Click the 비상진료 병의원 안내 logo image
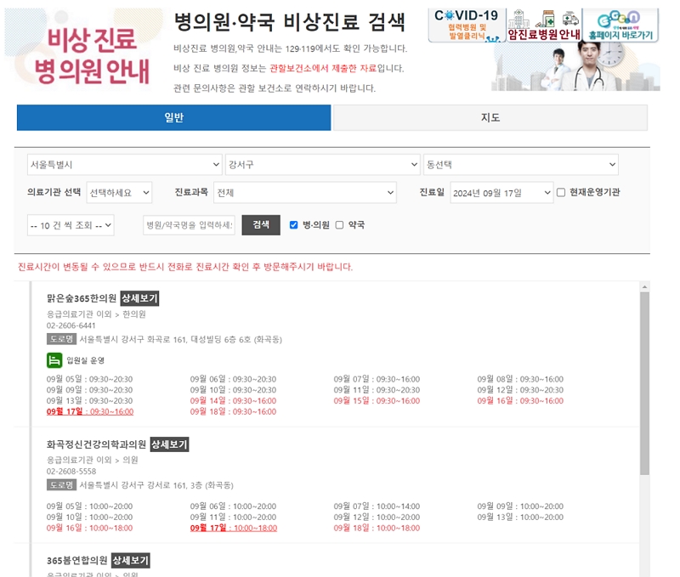The image size is (680, 577). 83,49
